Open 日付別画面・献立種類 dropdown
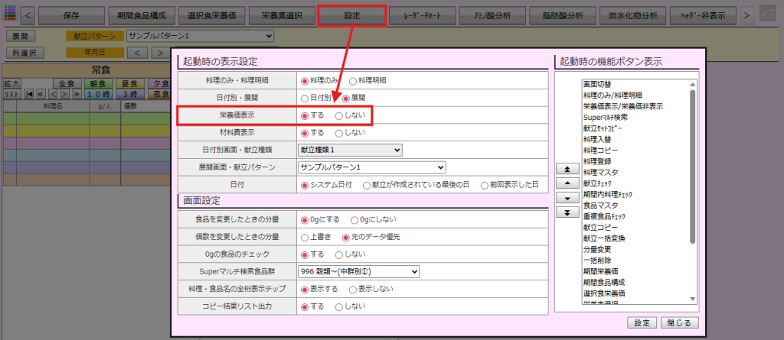This screenshot has width=784, height=340. click(349, 150)
